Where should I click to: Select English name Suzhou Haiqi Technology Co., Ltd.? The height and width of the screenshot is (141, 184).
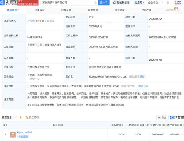[x=108, y=77]
